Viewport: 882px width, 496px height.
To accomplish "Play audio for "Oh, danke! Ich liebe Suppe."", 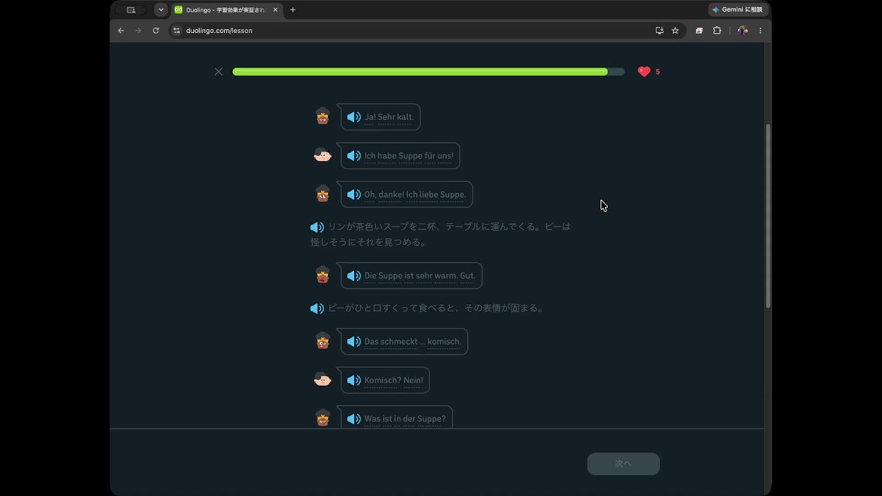I will point(353,194).
